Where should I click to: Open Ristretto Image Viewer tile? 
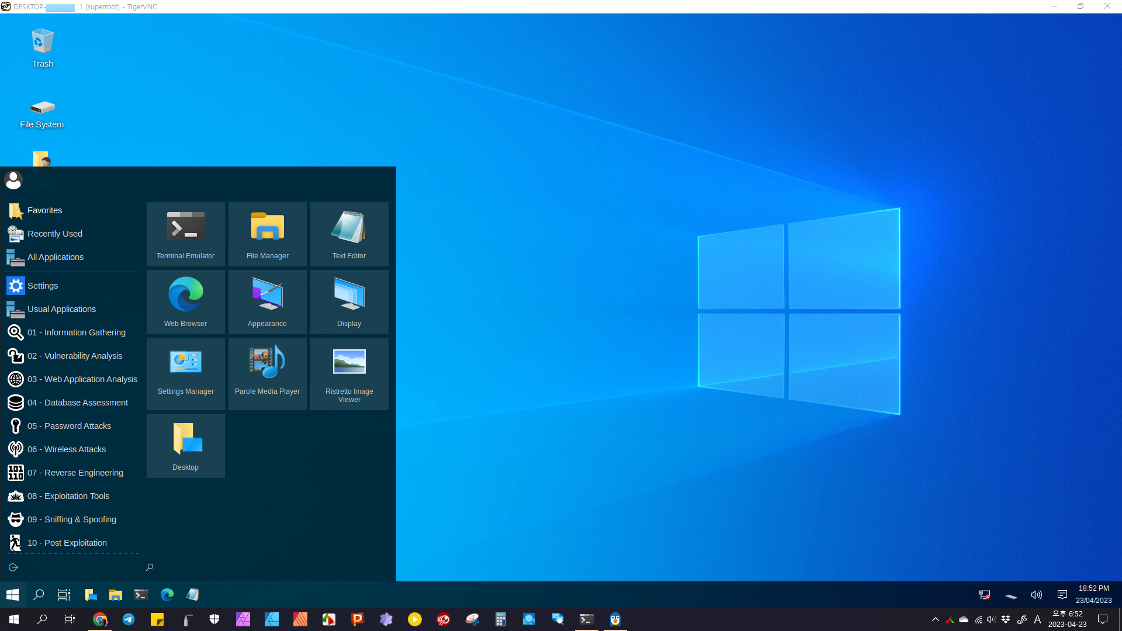[x=349, y=373]
